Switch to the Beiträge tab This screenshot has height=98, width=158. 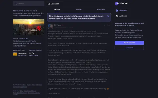(x=57, y=9)
